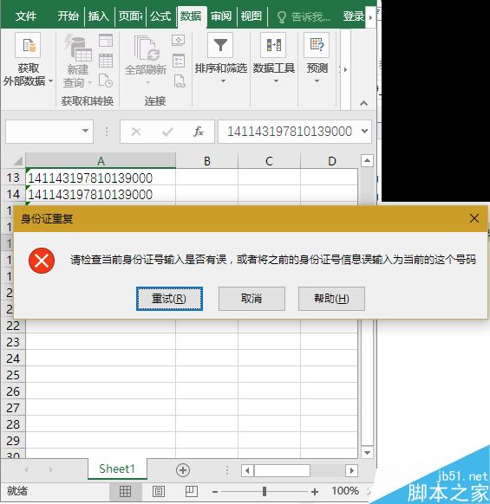The width and height of the screenshot is (490, 504).
Task: Click the Refresh All icon
Action: (x=147, y=48)
